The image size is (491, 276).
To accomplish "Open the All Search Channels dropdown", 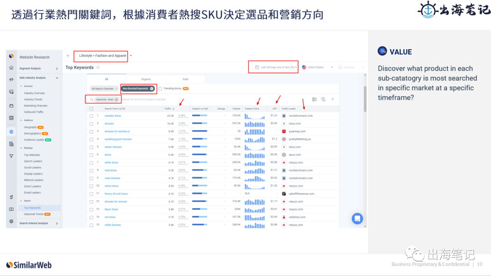I will [105, 89].
